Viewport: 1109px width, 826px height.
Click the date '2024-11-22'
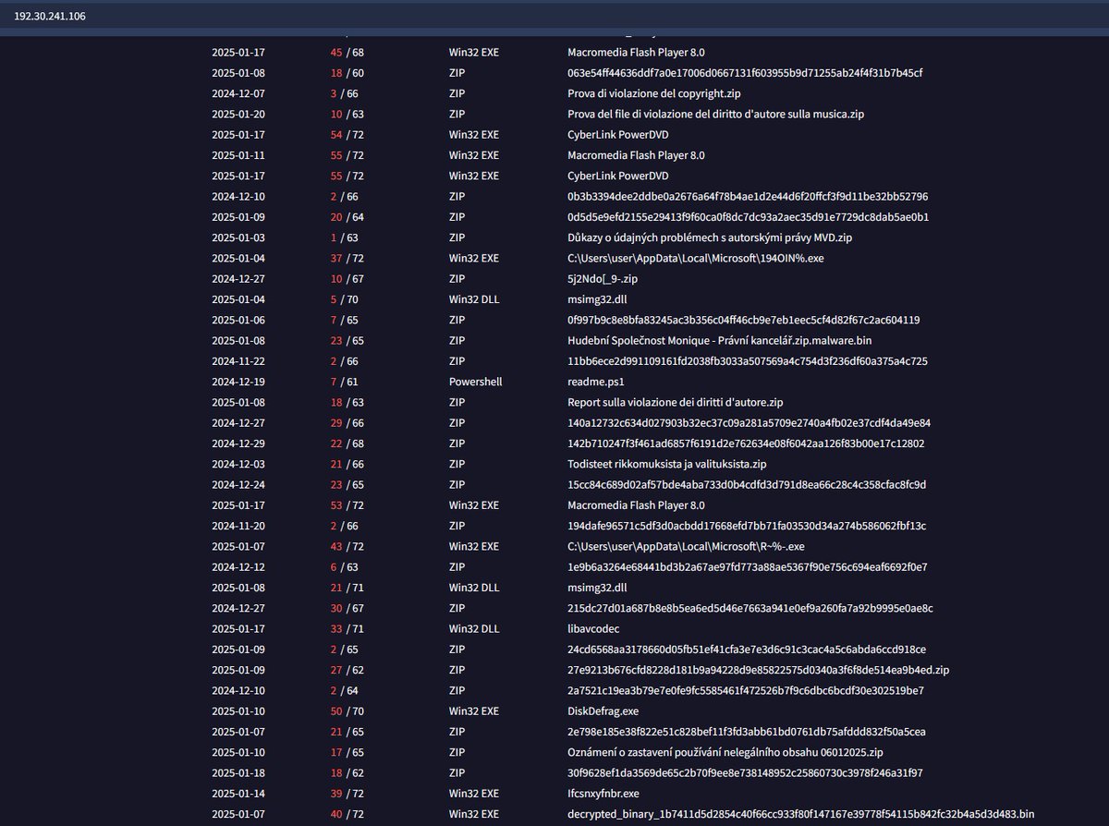click(238, 361)
